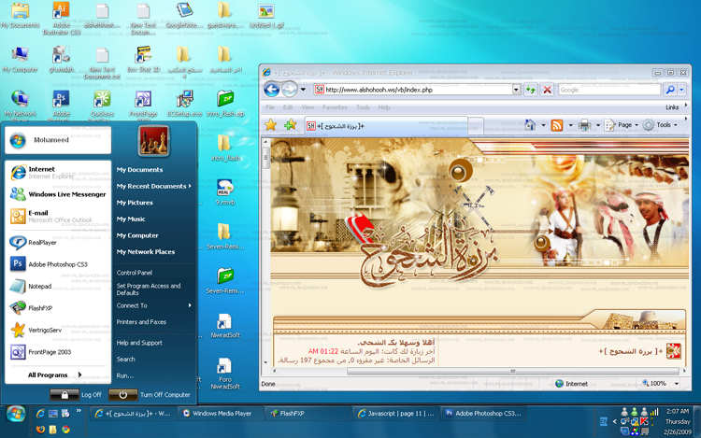Click the horizontal scrollbar thumb in IE
Screen dimensions: 701x438
click(513, 371)
